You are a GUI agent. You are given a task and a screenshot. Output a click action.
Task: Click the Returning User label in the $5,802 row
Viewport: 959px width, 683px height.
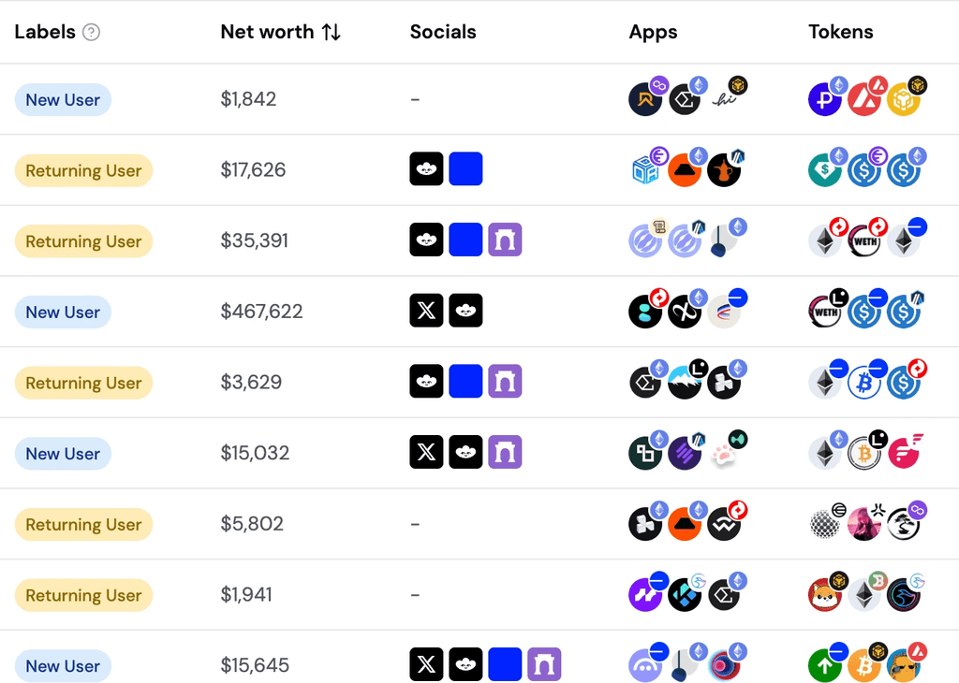[x=83, y=524]
